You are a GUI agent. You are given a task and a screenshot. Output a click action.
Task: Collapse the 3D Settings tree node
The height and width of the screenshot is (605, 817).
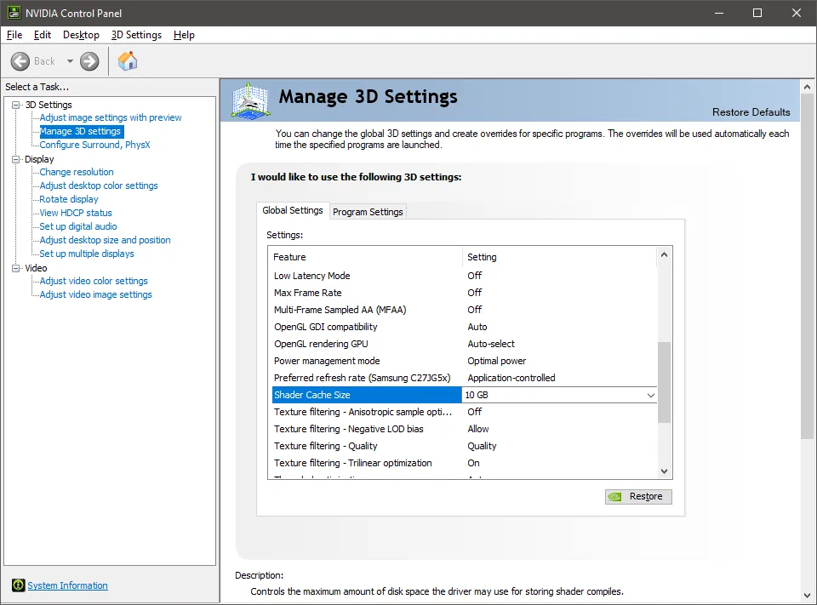pos(15,105)
